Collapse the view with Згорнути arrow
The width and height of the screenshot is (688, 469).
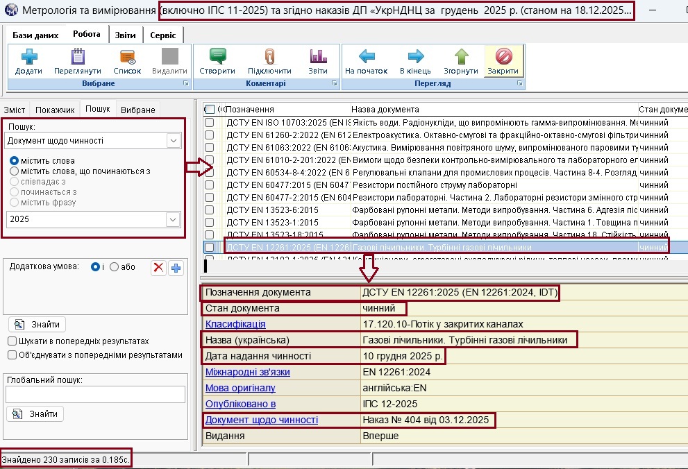(x=461, y=57)
